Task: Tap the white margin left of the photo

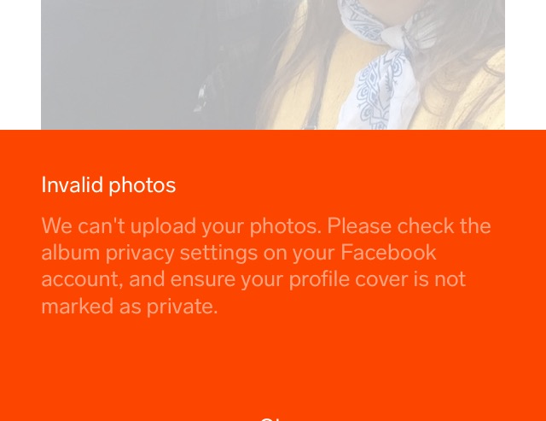Action: pos(20,65)
